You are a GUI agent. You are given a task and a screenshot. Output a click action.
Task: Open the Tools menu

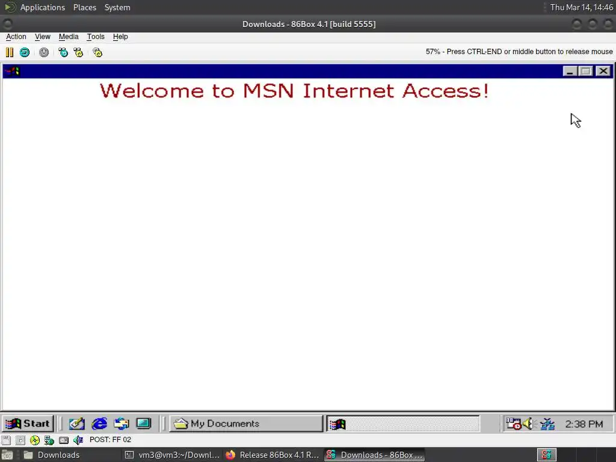[96, 37]
